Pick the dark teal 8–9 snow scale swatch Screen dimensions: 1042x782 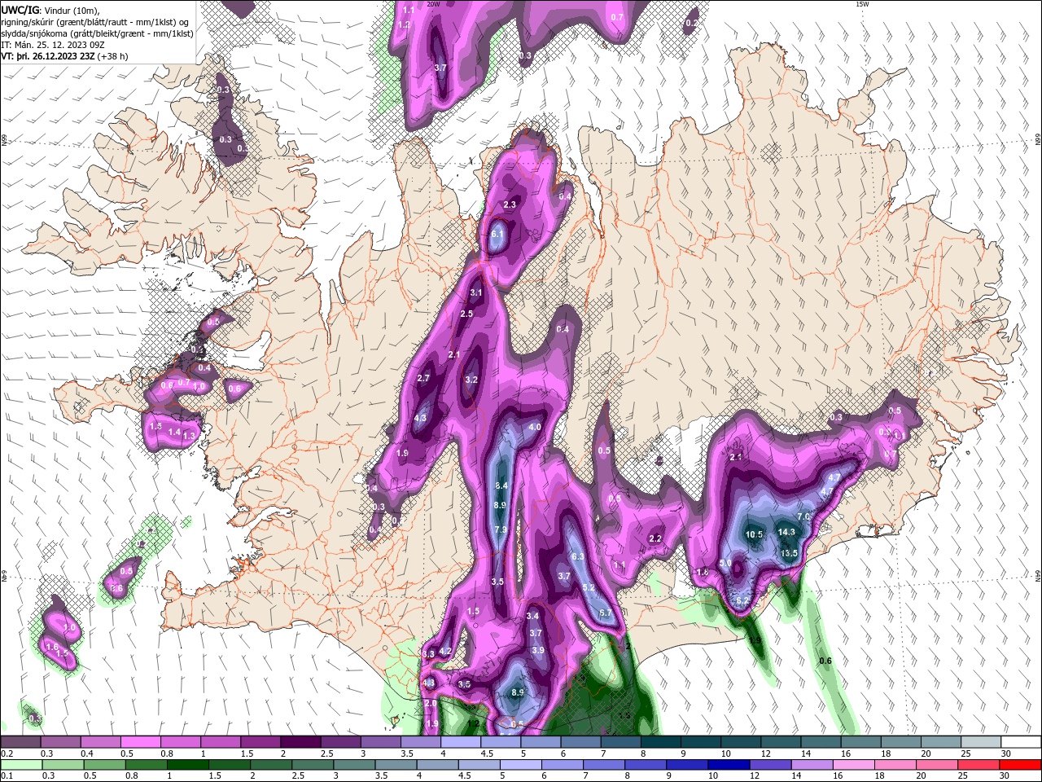[661, 742]
